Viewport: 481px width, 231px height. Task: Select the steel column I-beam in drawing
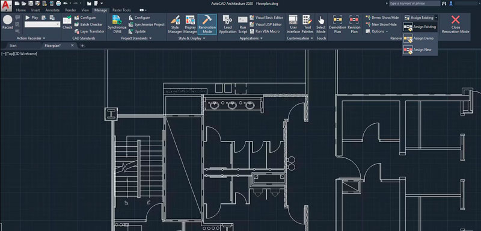coord(111,114)
